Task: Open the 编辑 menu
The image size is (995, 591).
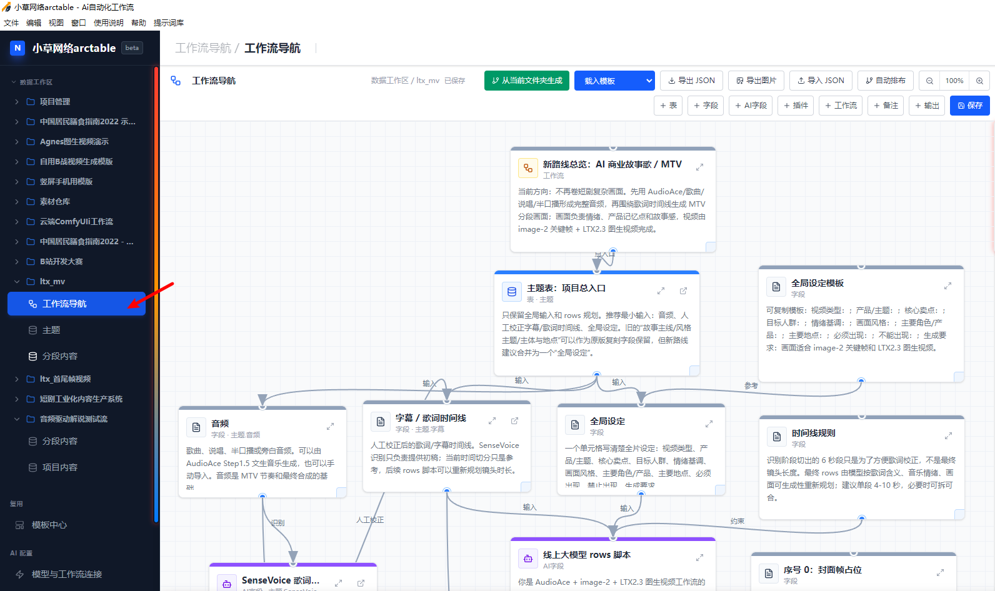Action: coord(34,23)
